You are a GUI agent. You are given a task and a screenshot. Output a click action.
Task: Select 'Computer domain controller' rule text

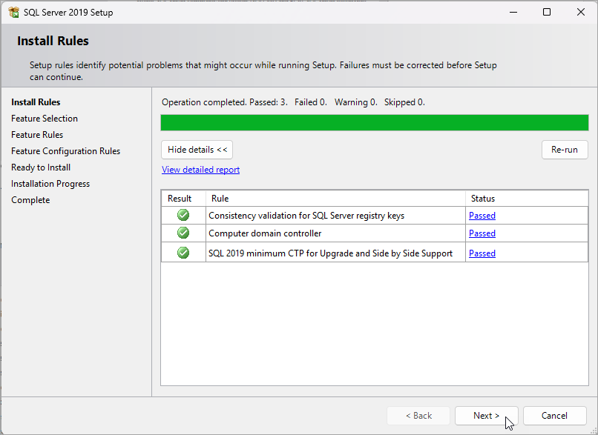click(x=265, y=233)
